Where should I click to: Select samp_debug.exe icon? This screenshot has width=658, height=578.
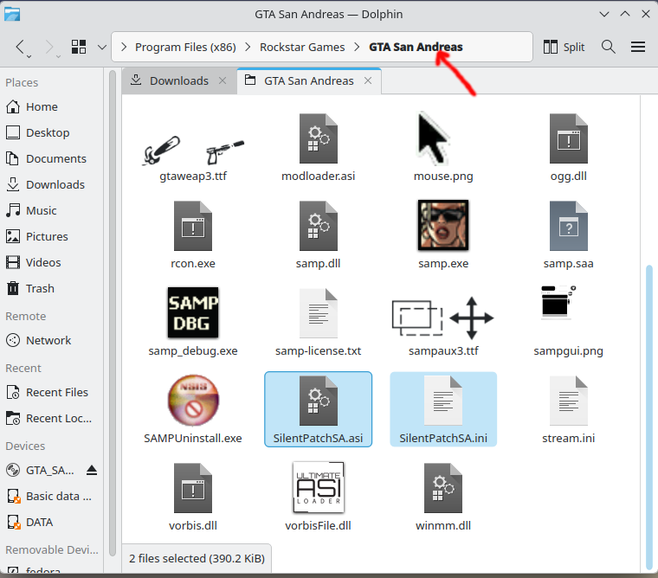(193, 312)
